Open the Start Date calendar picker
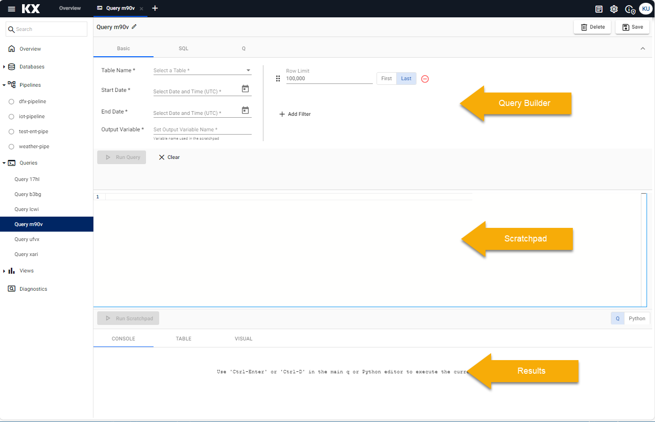 [245, 89]
